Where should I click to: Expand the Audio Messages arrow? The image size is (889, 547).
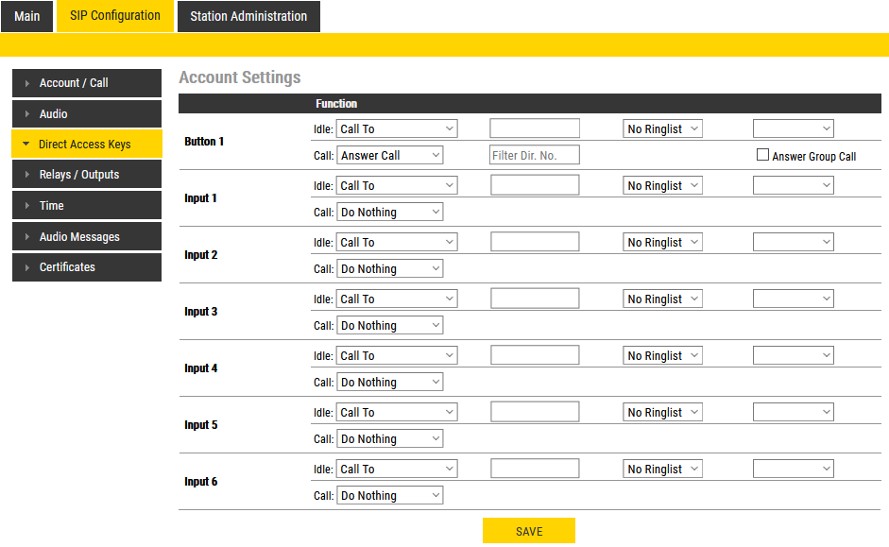click(x=27, y=237)
